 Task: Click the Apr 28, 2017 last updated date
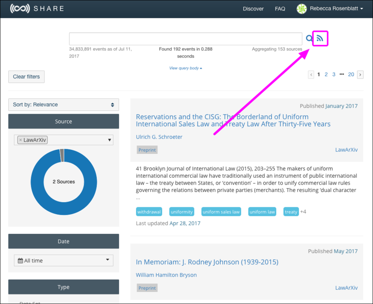185,223
